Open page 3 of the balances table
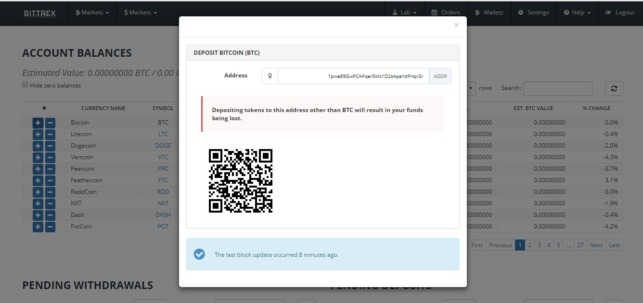The height and width of the screenshot is (303, 643). [x=539, y=245]
